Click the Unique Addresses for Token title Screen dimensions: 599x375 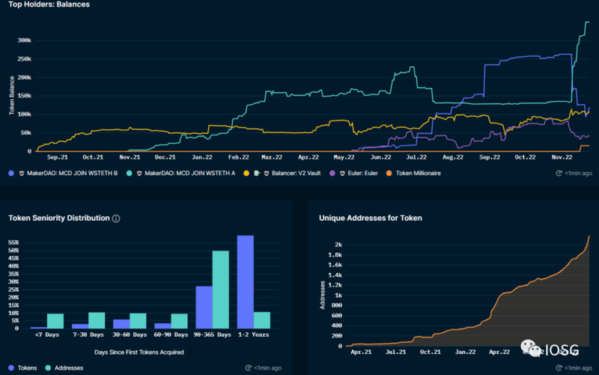(x=371, y=218)
